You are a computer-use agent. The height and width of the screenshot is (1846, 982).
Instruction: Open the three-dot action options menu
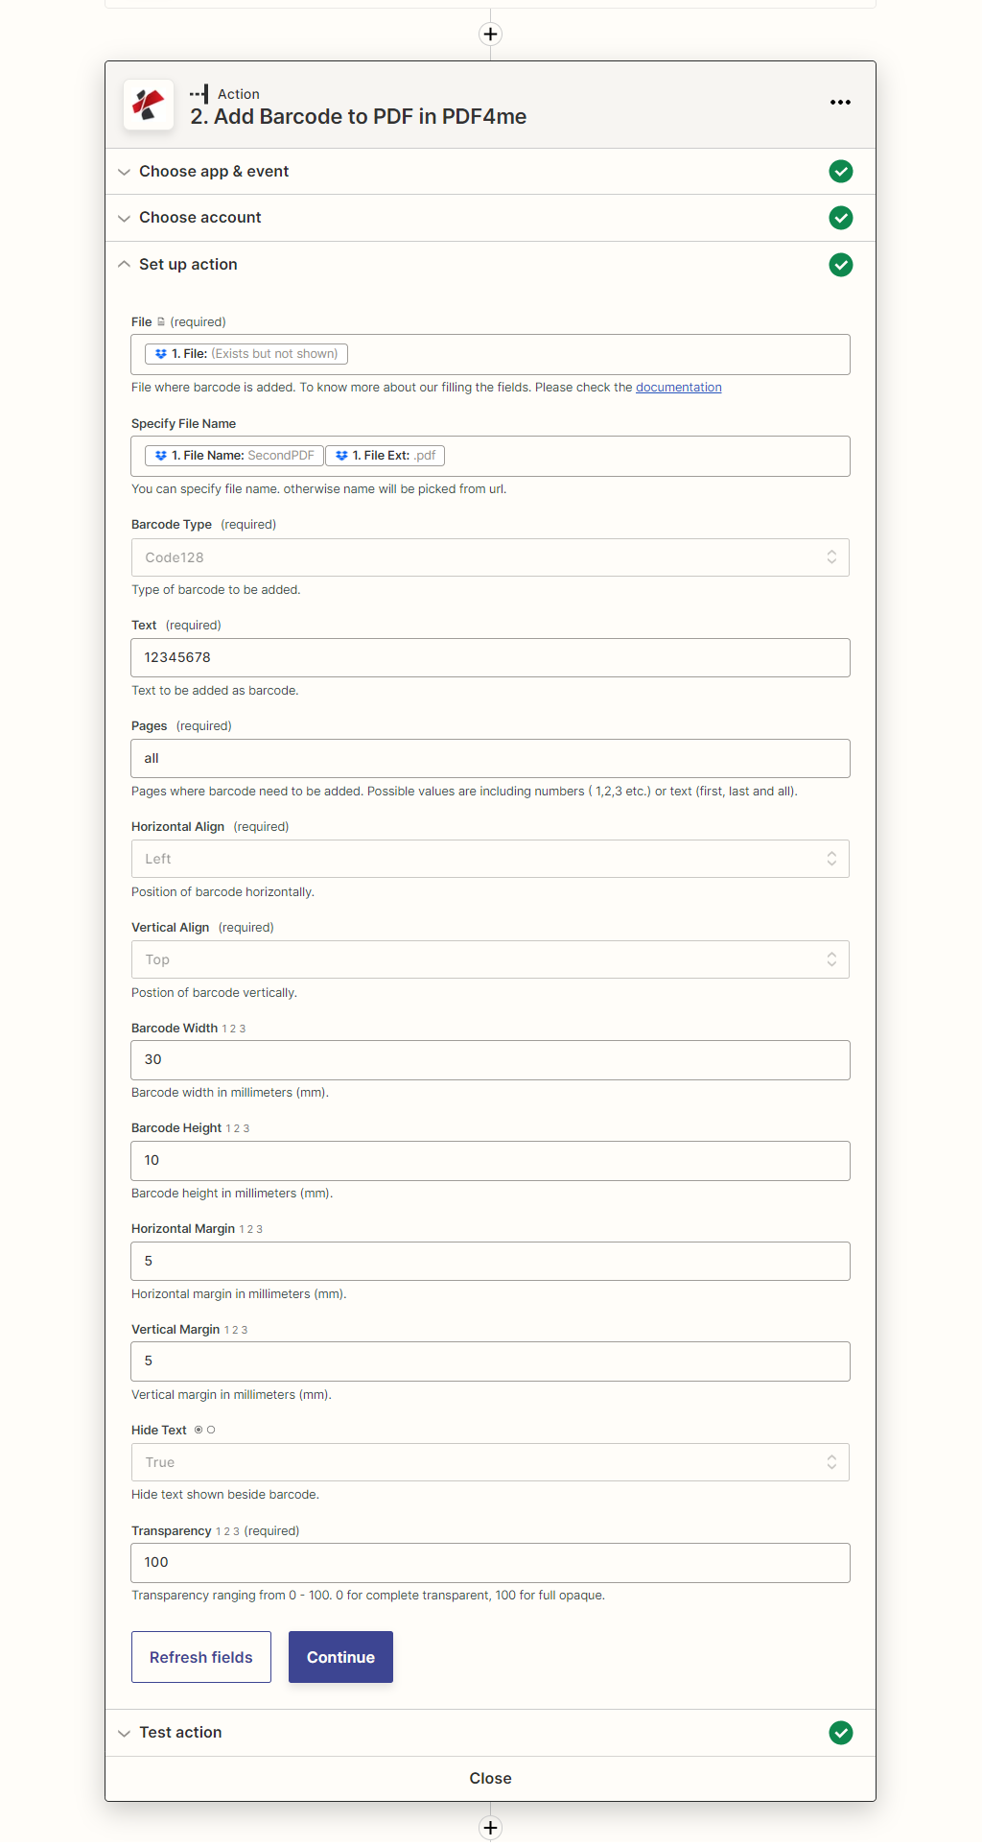pos(840,103)
